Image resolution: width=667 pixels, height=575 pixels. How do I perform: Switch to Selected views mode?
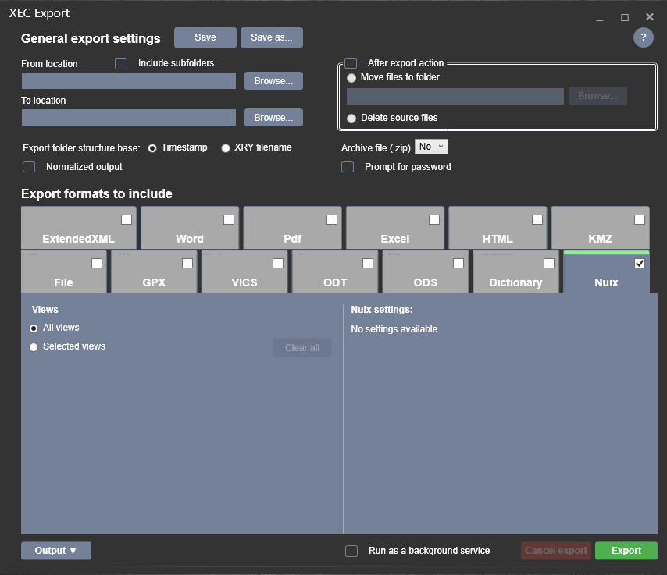coord(33,346)
